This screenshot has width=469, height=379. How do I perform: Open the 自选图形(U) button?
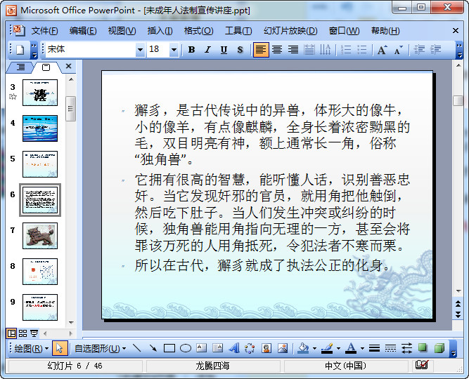(101, 348)
